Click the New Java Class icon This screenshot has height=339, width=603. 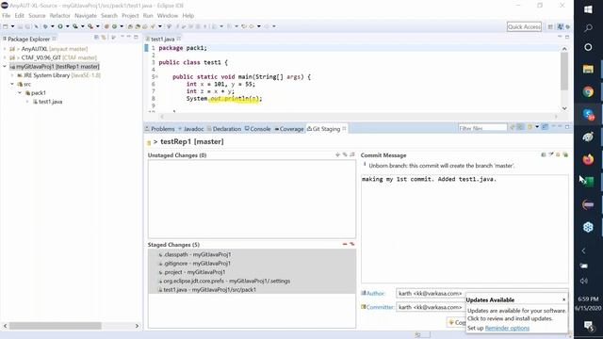(114, 26)
